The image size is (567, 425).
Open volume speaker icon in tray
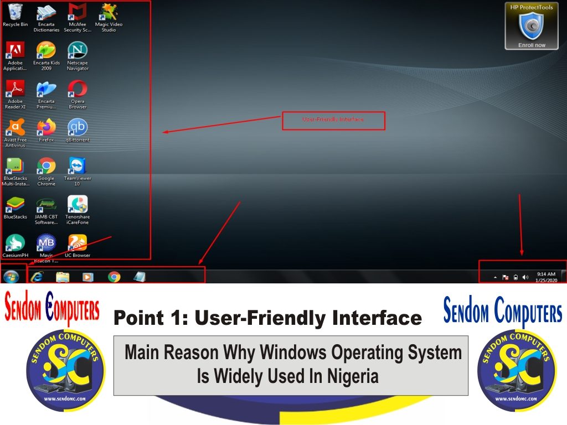pos(525,277)
